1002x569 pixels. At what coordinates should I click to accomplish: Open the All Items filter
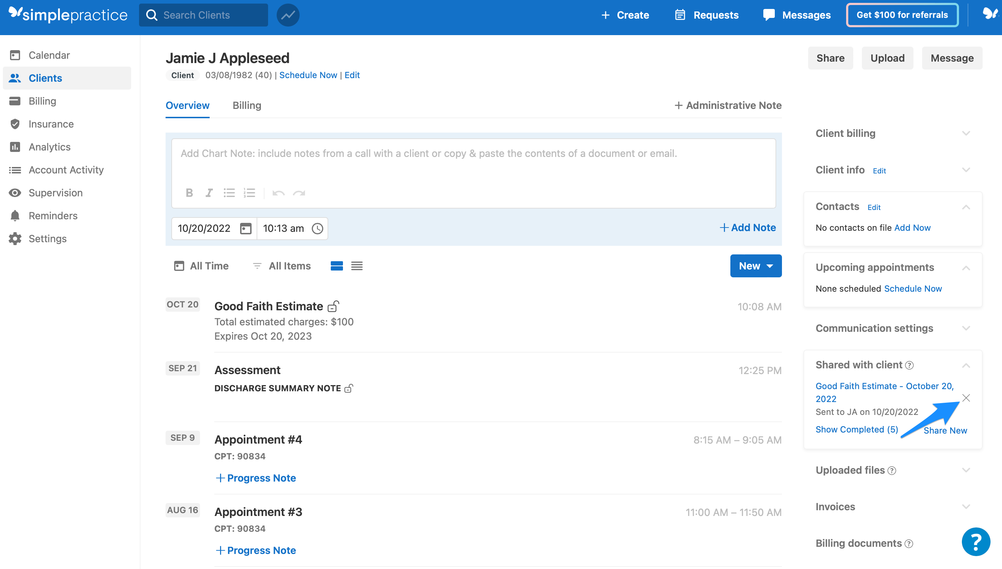[x=282, y=266]
